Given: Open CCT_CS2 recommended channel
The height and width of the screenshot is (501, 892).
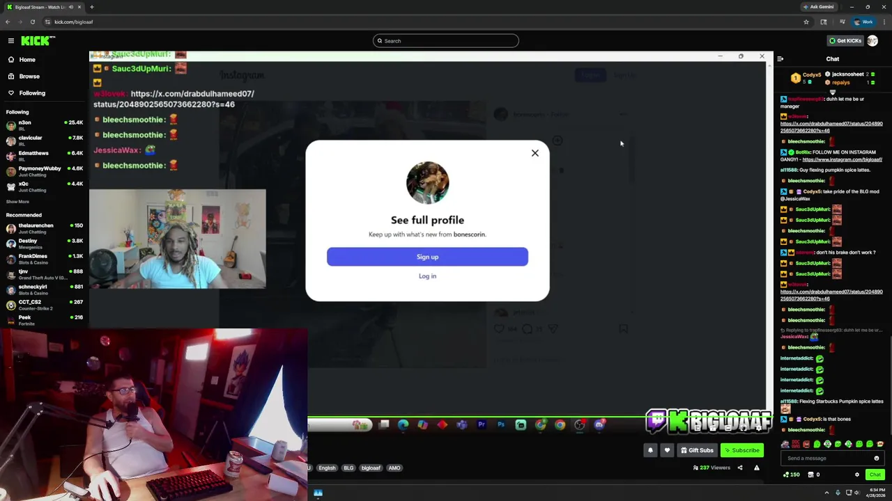Looking at the screenshot, I should coord(44,305).
